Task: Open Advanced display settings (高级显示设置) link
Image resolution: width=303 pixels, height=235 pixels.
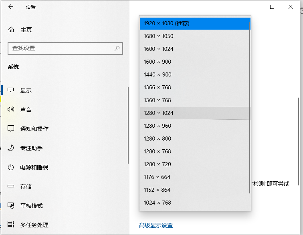Action: click(x=156, y=225)
